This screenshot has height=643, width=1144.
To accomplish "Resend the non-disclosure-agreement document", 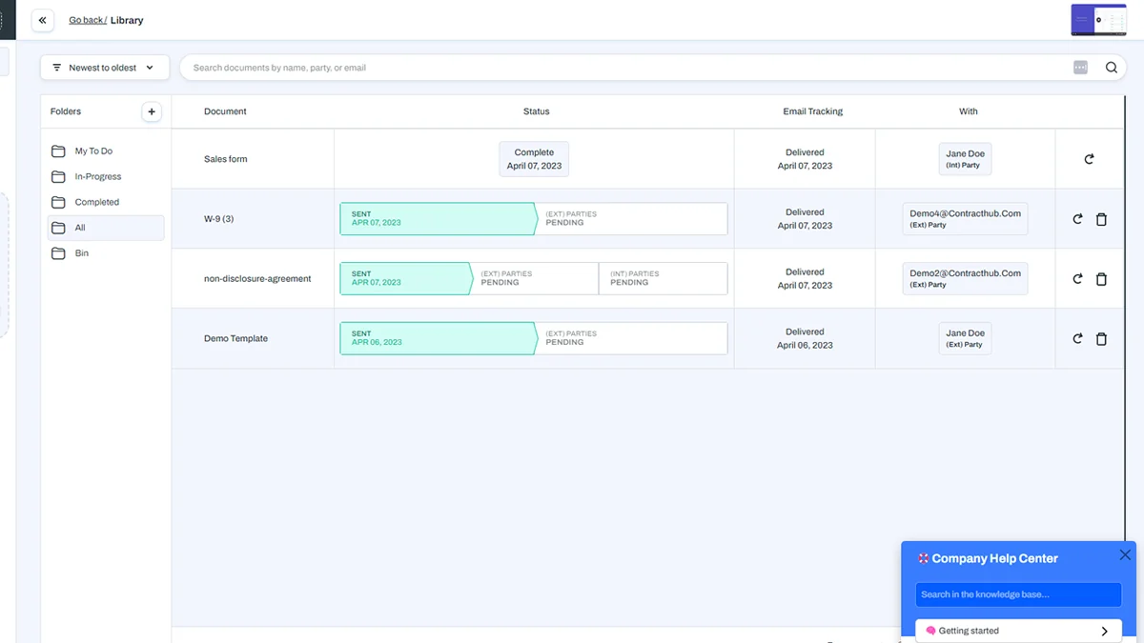I will tap(1077, 279).
